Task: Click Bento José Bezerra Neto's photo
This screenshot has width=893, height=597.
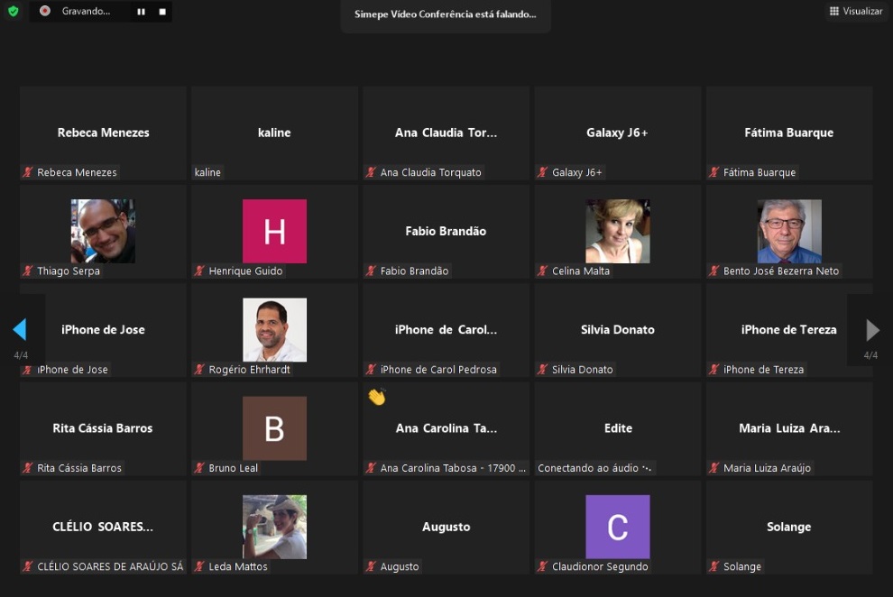Action: click(789, 231)
